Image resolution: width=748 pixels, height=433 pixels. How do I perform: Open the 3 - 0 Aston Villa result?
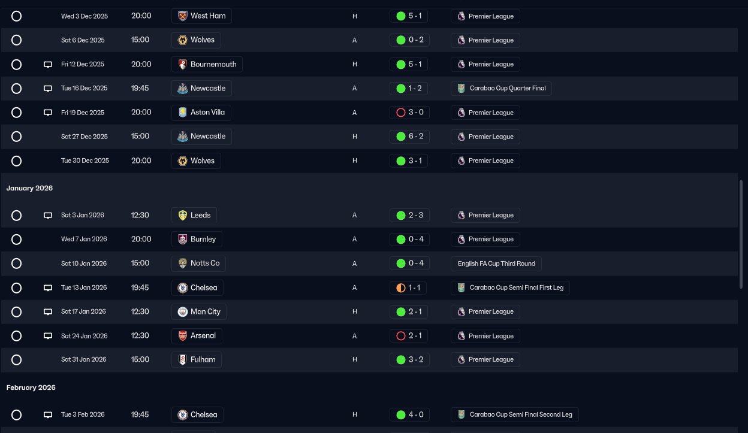click(409, 113)
